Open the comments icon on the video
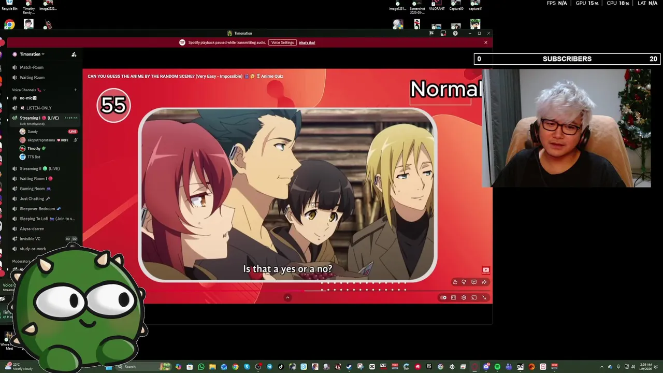The image size is (663, 373). point(474,282)
